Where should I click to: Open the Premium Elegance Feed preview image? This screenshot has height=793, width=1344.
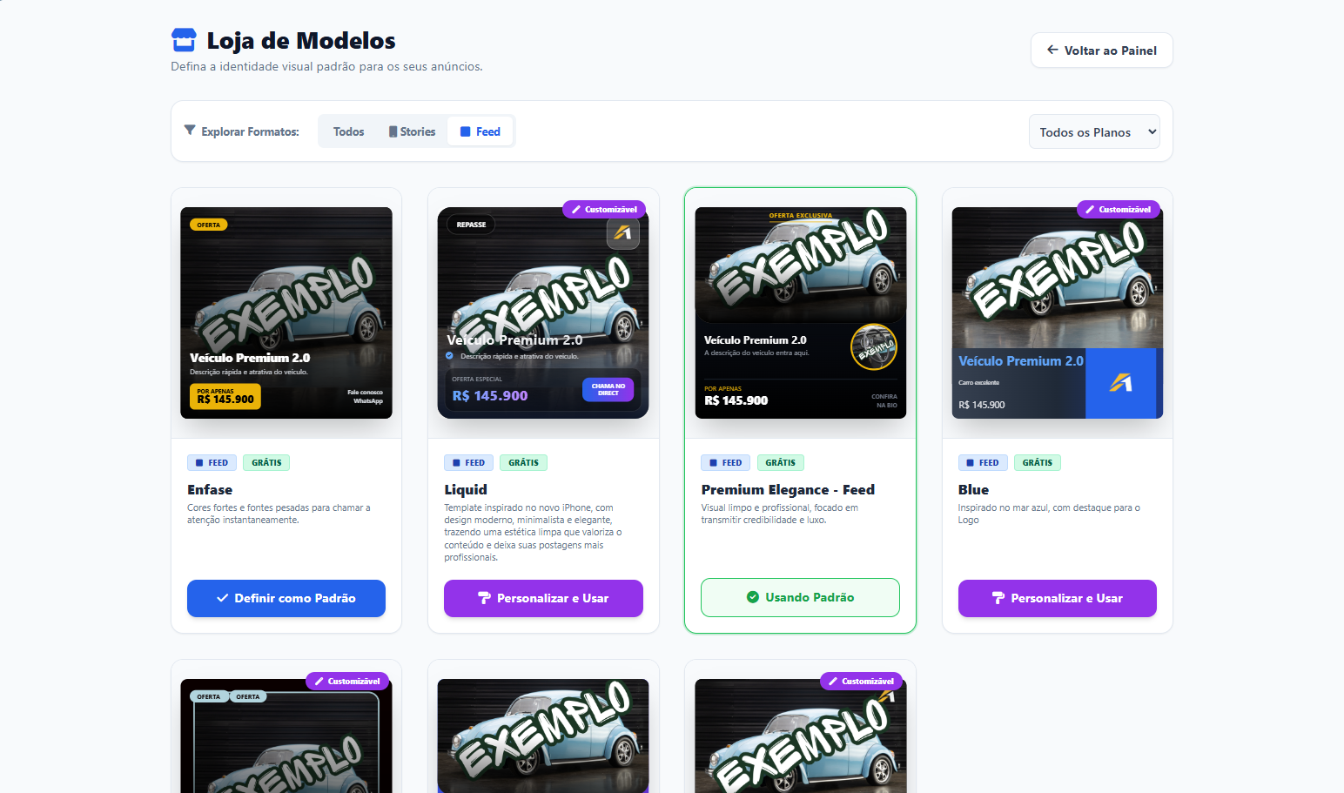[801, 312]
